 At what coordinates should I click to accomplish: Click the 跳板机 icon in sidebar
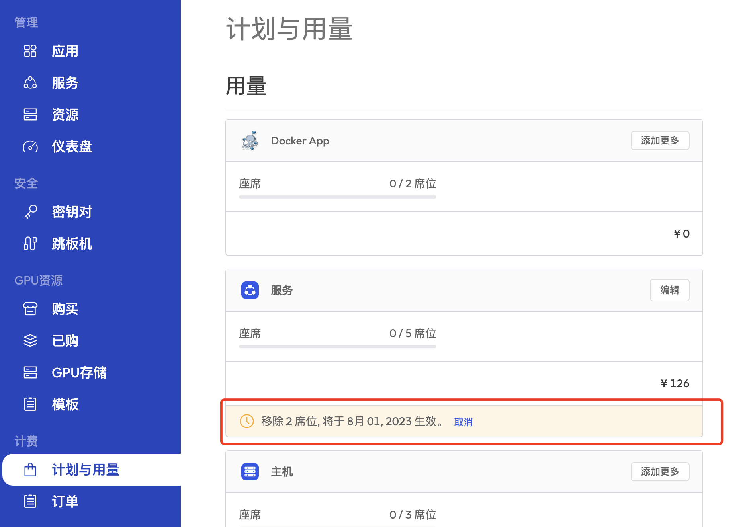point(30,244)
